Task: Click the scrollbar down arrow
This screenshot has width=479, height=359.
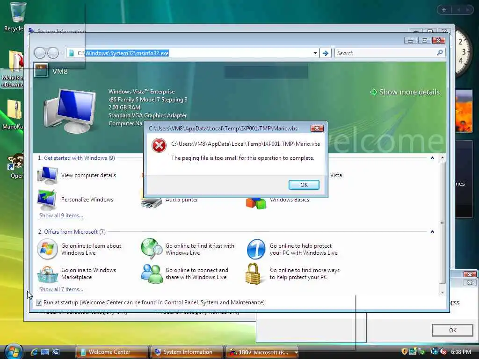Action: coord(443,293)
